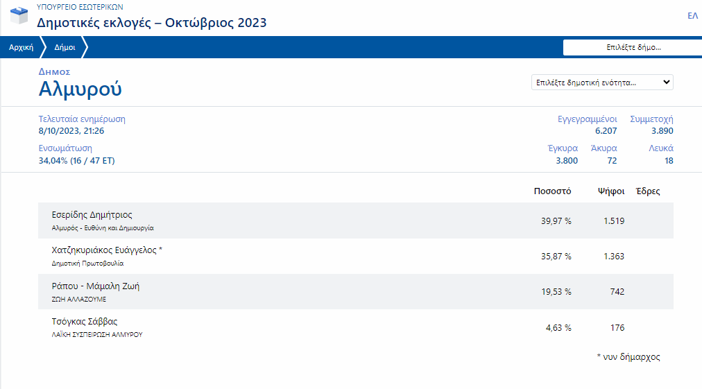Click the Ψήφοι column header
The width and height of the screenshot is (702, 389).
(610, 191)
